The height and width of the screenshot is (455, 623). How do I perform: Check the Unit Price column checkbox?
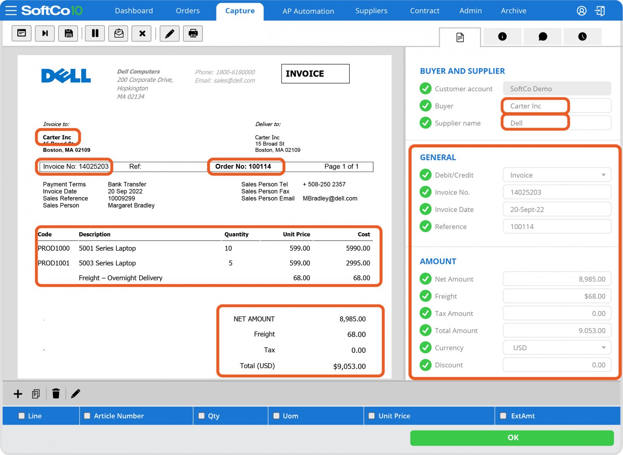point(372,416)
